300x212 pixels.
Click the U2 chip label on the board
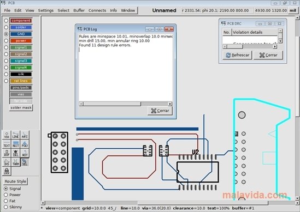tap(195, 152)
